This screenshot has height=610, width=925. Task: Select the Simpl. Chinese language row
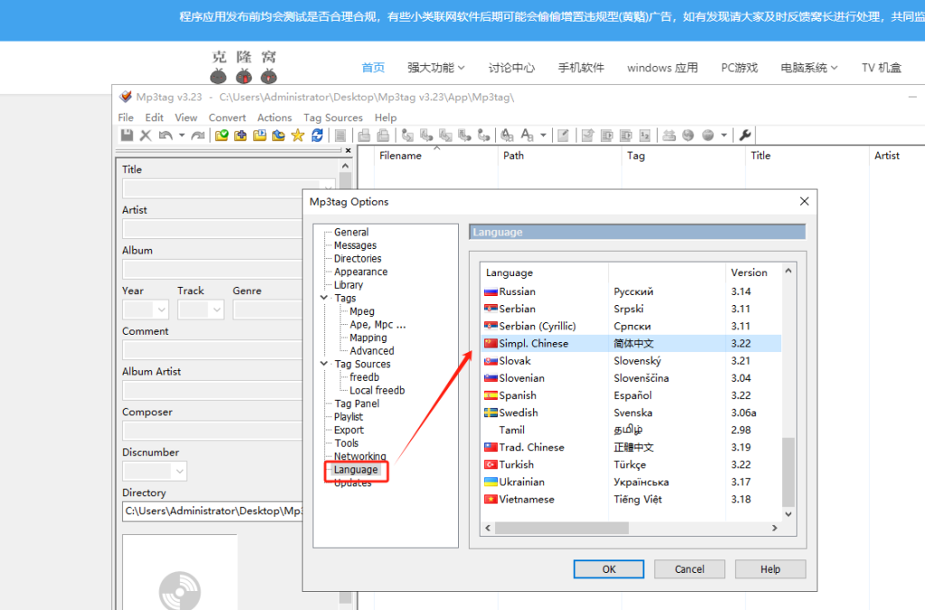click(x=631, y=344)
